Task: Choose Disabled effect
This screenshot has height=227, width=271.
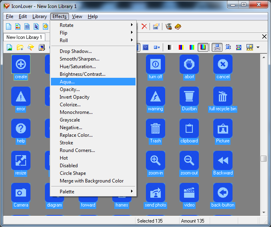Action: 93,166
